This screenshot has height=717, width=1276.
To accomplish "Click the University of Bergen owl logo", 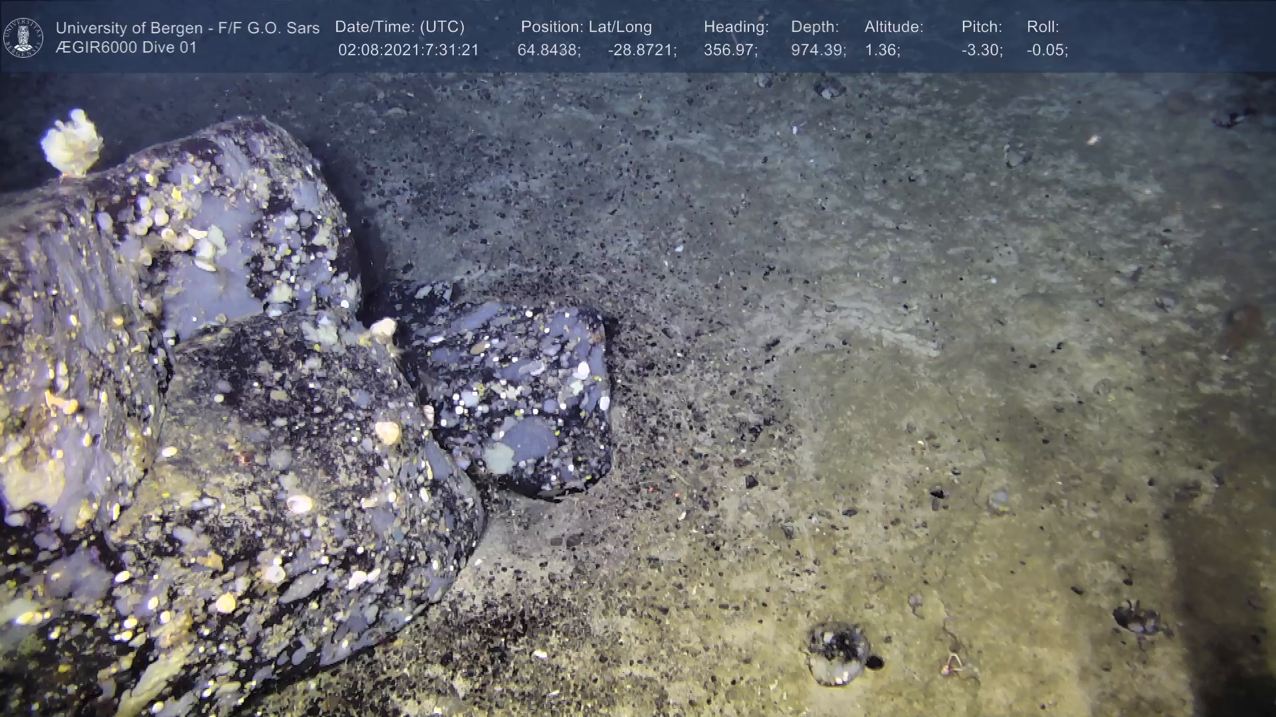I will (23, 37).
